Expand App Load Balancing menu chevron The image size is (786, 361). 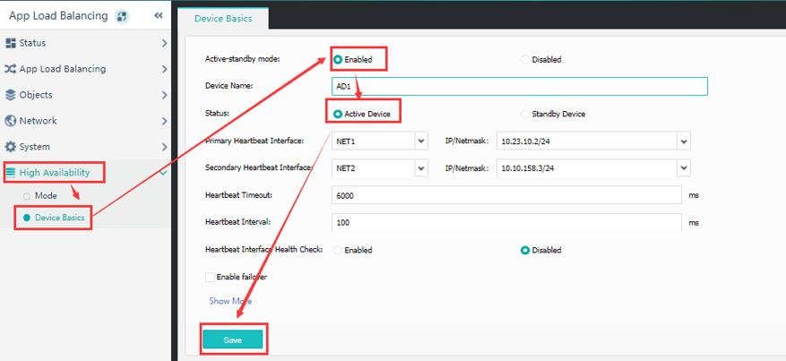pos(164,69)
